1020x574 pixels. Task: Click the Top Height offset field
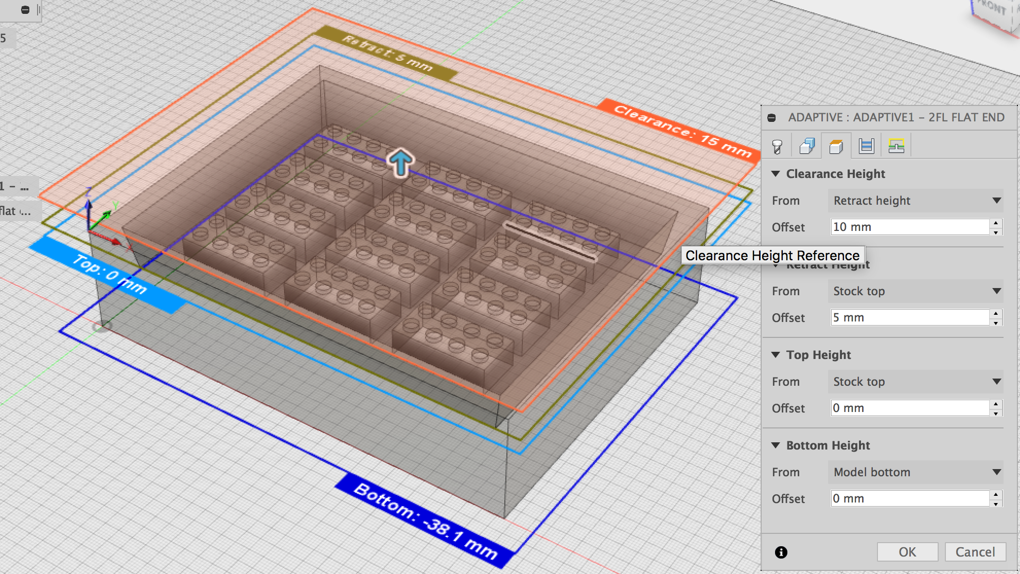910,408
